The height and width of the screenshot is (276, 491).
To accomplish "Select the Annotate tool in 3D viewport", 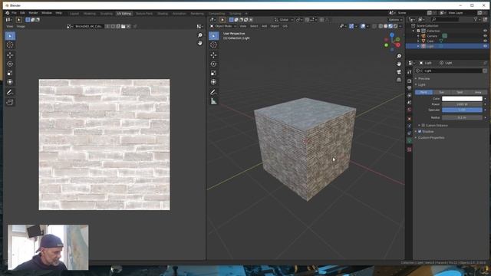I will [x=213, y=92].
